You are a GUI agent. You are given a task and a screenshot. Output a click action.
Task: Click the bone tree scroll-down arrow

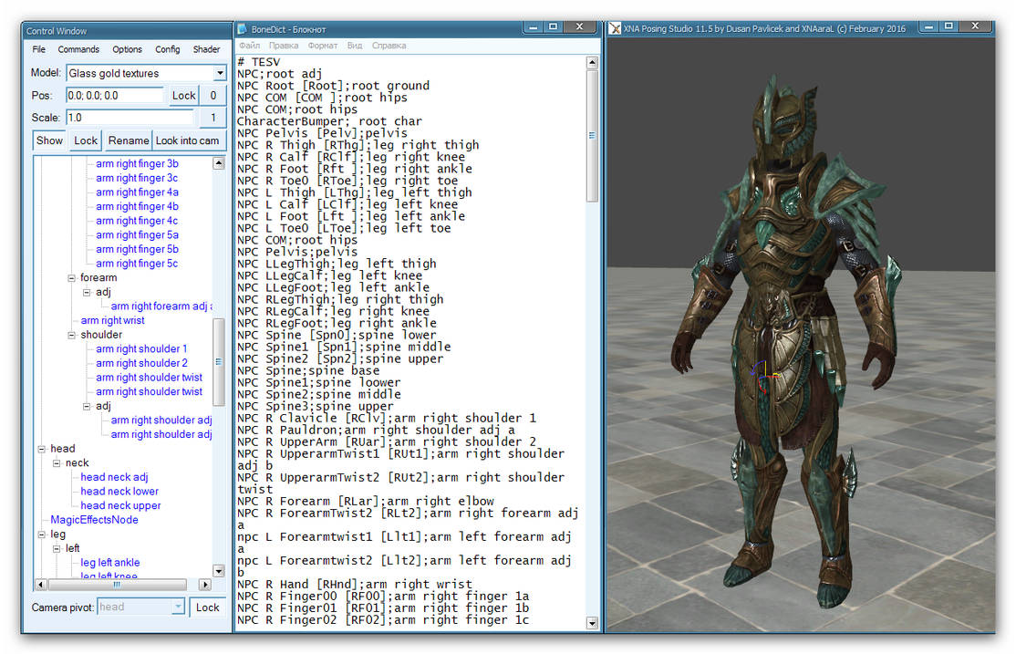(x=219, y=571)
